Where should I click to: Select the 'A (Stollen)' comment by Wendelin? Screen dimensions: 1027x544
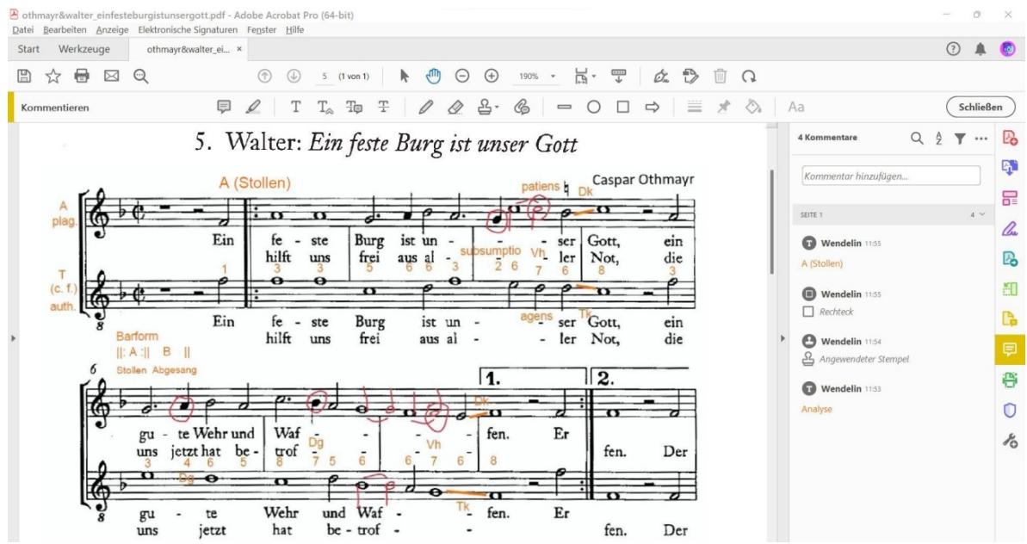891,253
